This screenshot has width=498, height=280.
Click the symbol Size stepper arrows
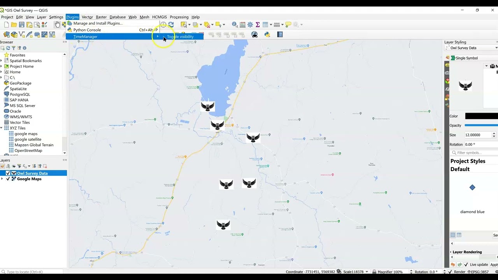(494, 135)
